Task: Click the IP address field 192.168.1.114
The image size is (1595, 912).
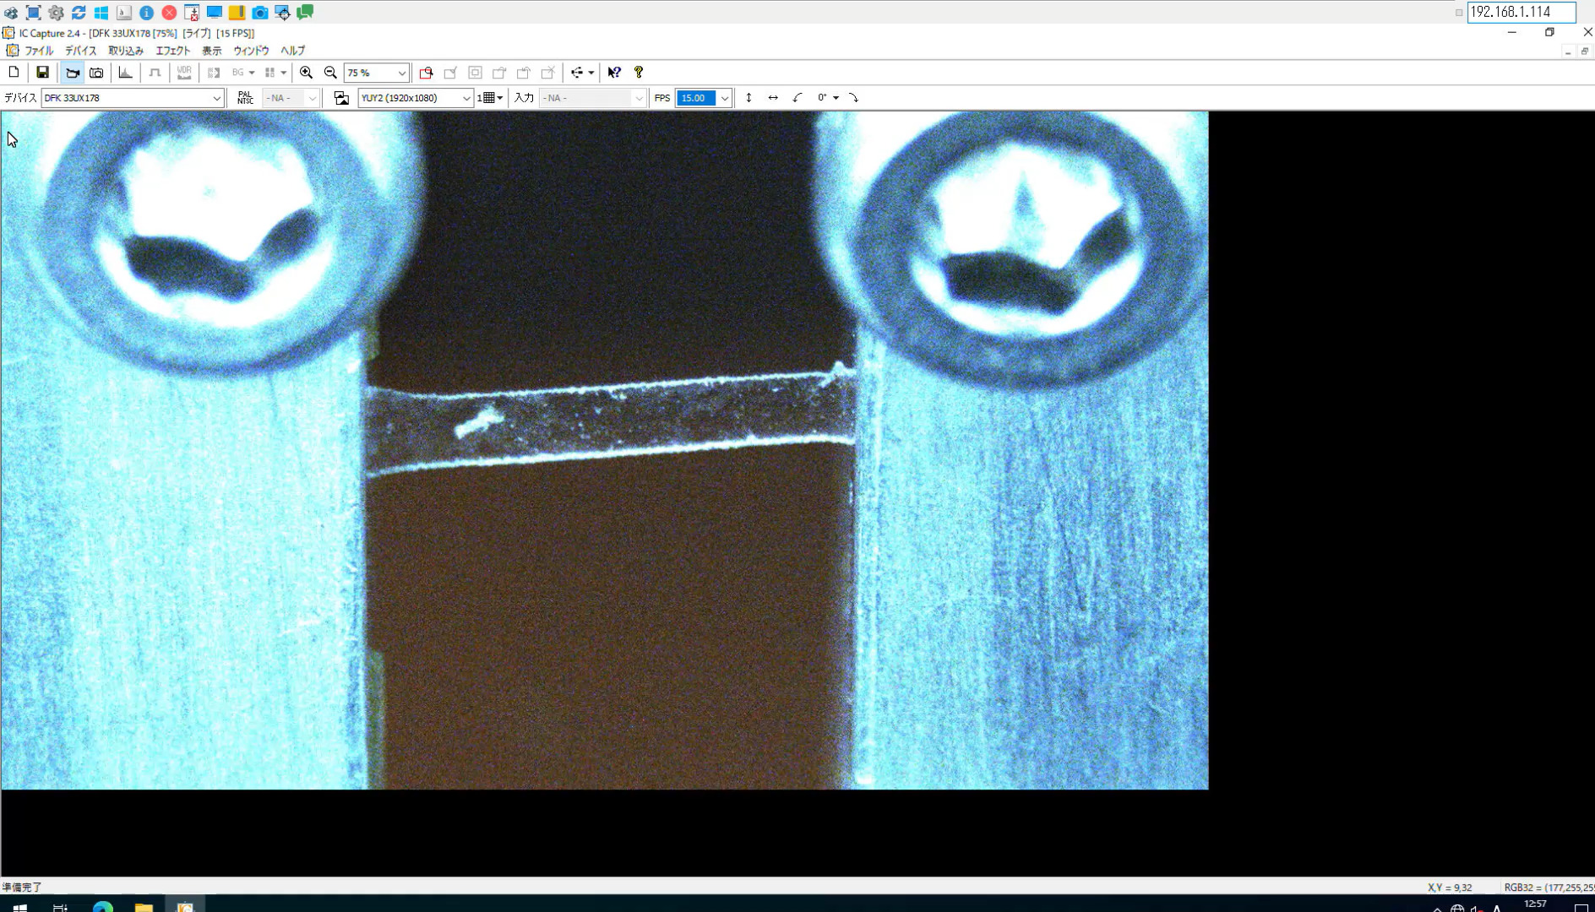Action: [x=1521, y=12]
